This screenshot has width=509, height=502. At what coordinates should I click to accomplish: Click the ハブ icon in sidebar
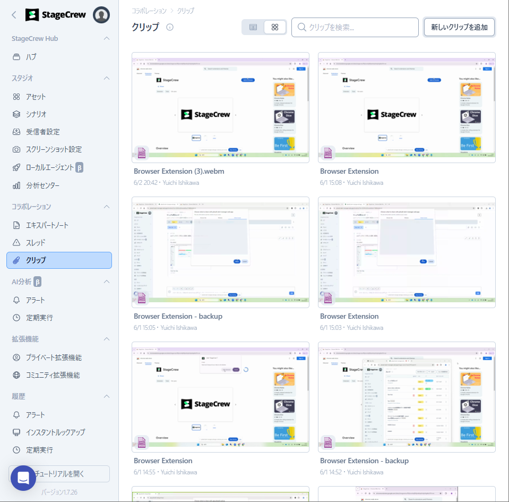(x=16, y=57)
